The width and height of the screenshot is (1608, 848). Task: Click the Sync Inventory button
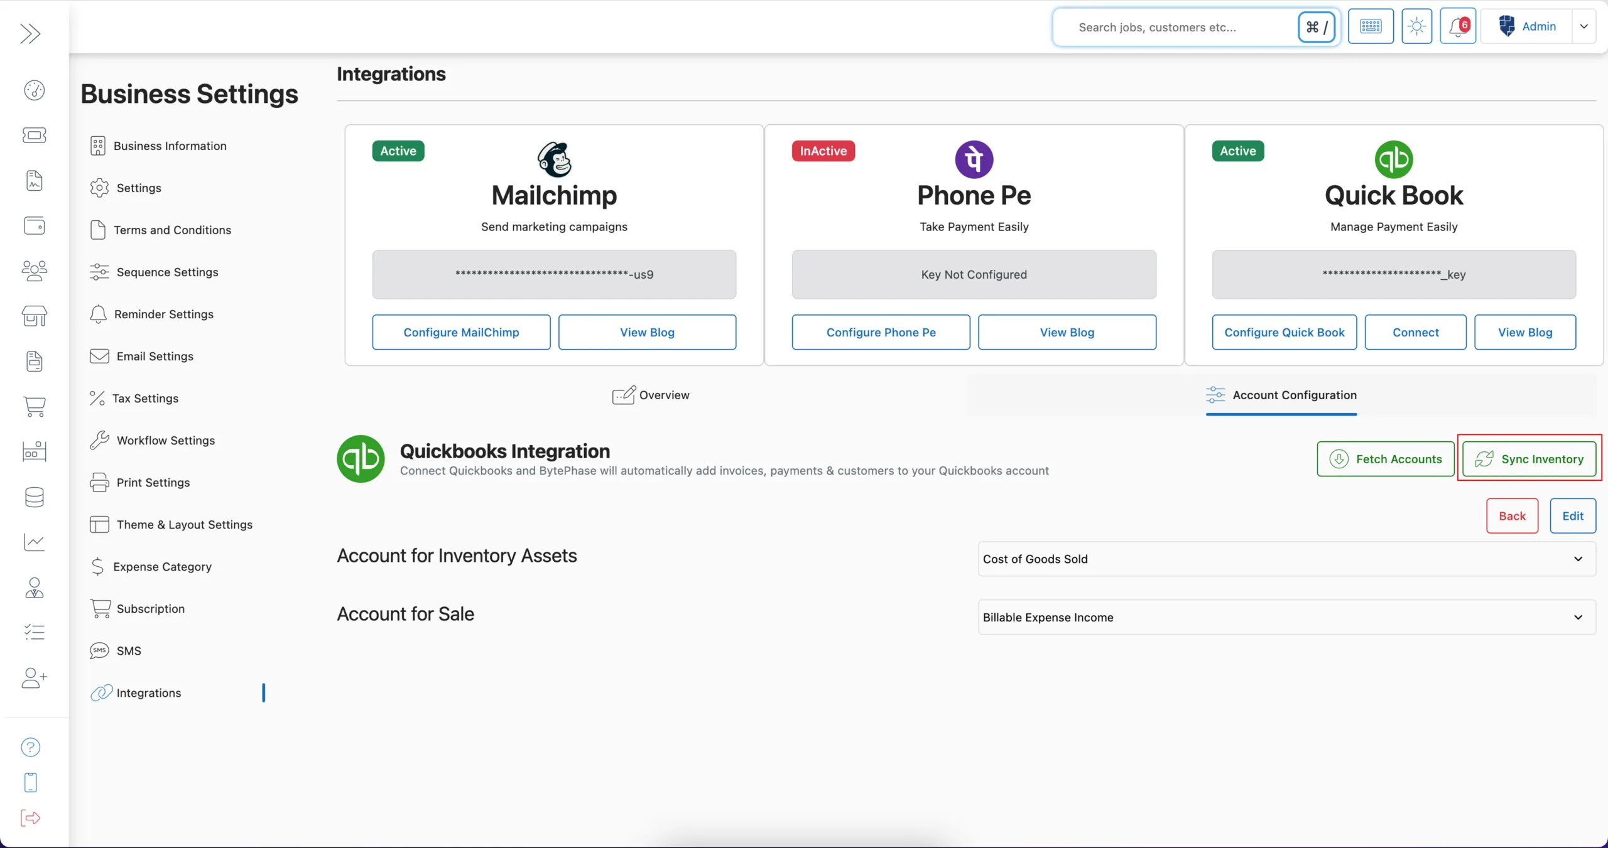[1529, 459]
